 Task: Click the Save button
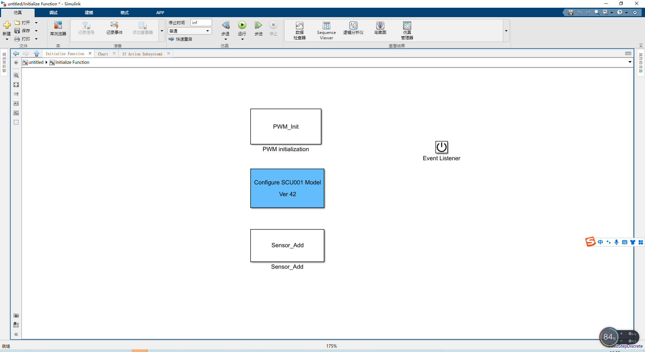22,31
